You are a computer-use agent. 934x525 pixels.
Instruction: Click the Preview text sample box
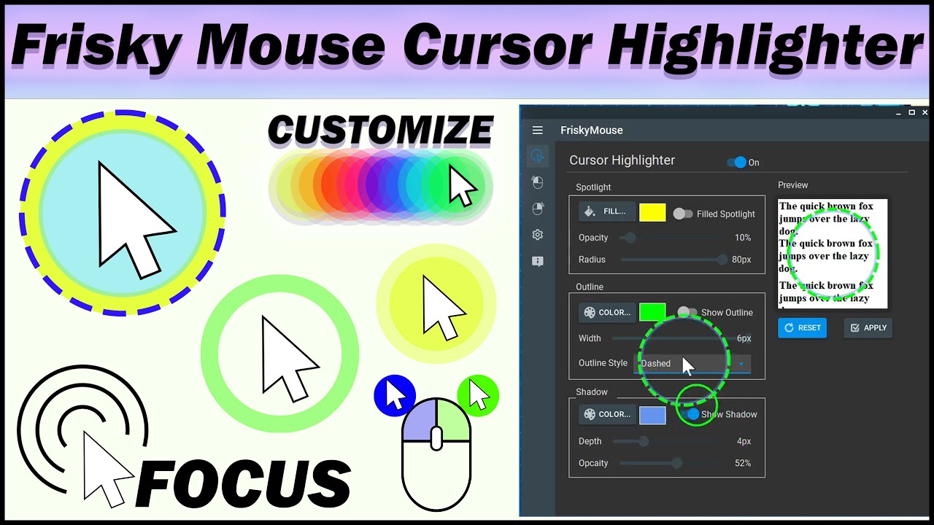point(833,254)
